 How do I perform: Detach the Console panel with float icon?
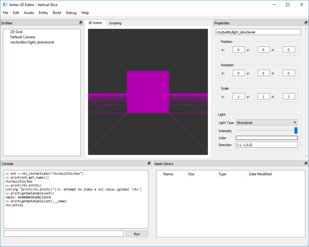[x=148, y=164]
